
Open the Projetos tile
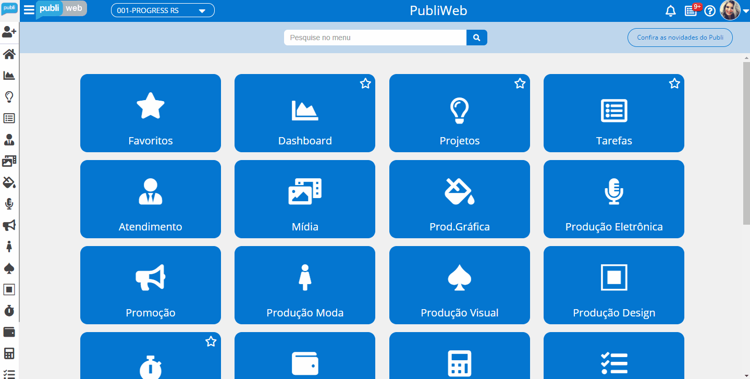460,113
